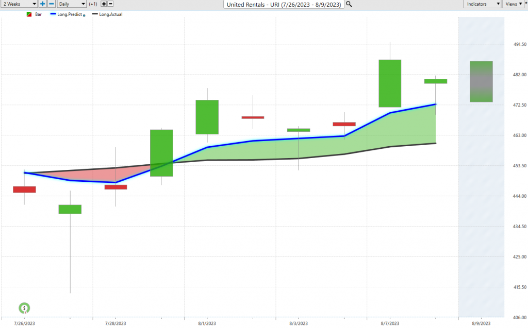Click the 8/3/2023 date axis label
Viewport: 528px width, 328px height.
point(299,323)
